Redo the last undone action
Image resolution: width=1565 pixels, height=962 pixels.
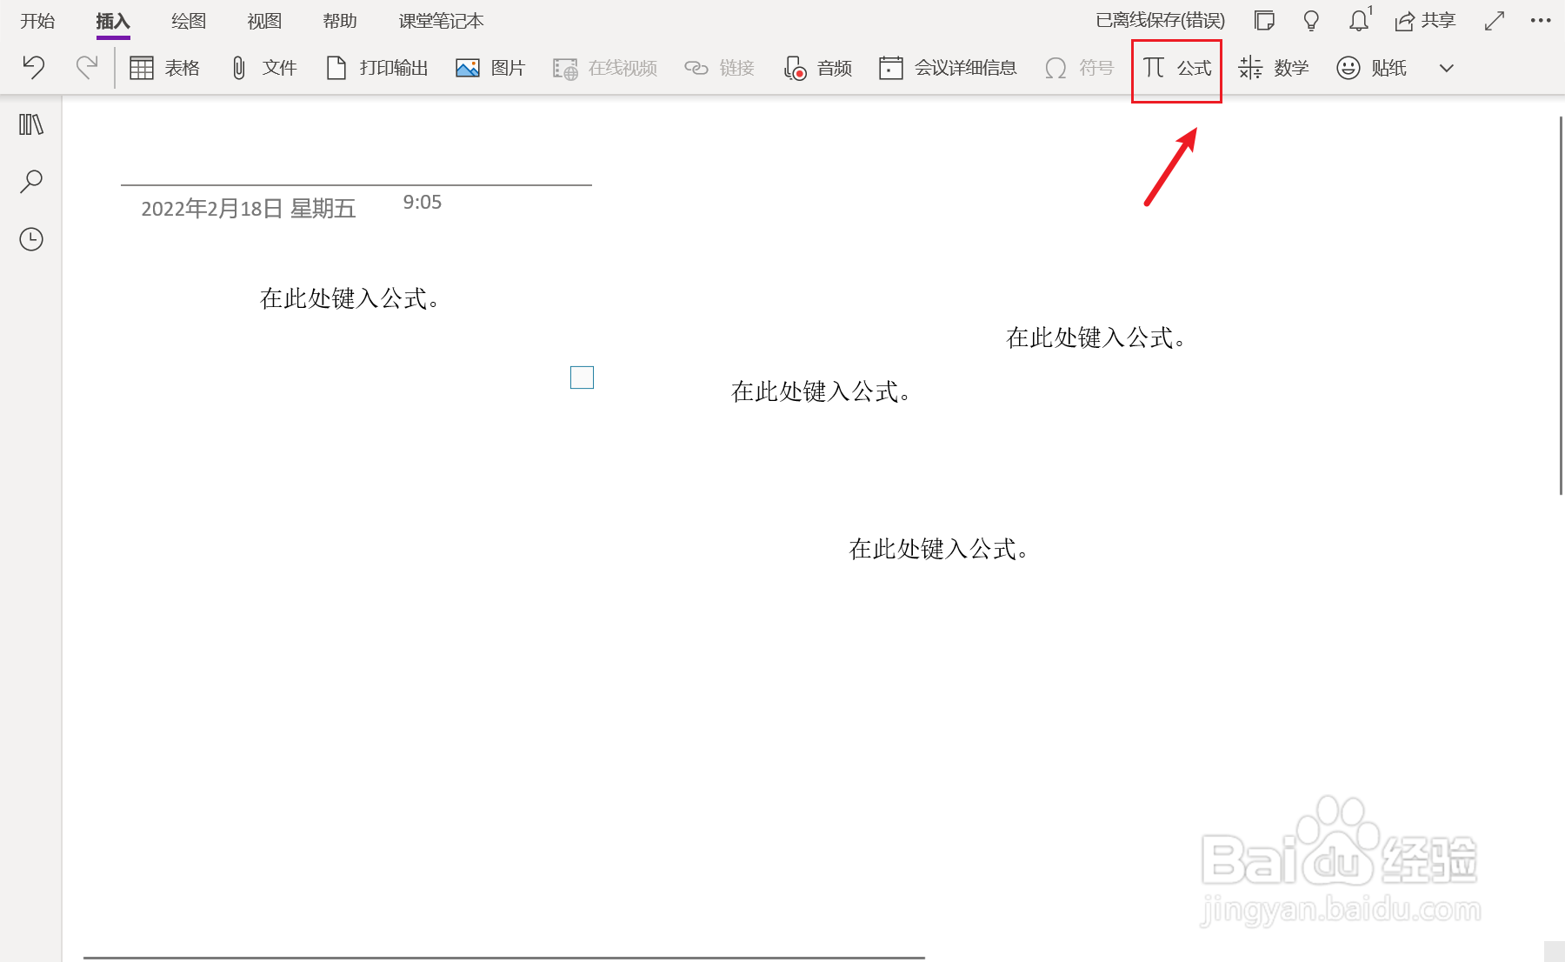point(86,67)
